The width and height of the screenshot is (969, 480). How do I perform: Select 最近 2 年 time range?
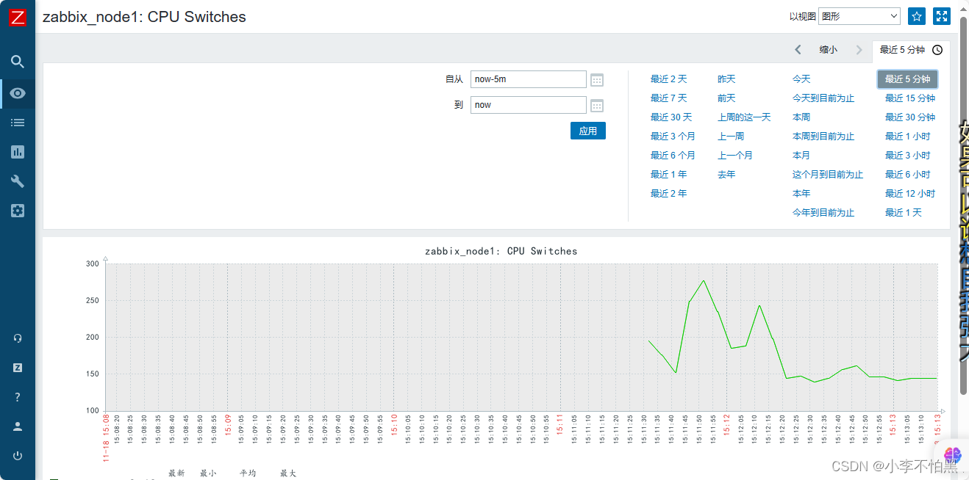pyautogui.click(x=668, y=194)
